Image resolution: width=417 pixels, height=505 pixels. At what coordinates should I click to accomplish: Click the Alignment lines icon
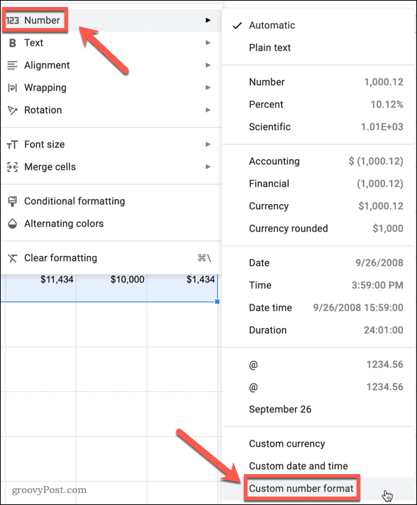[13, 65]
